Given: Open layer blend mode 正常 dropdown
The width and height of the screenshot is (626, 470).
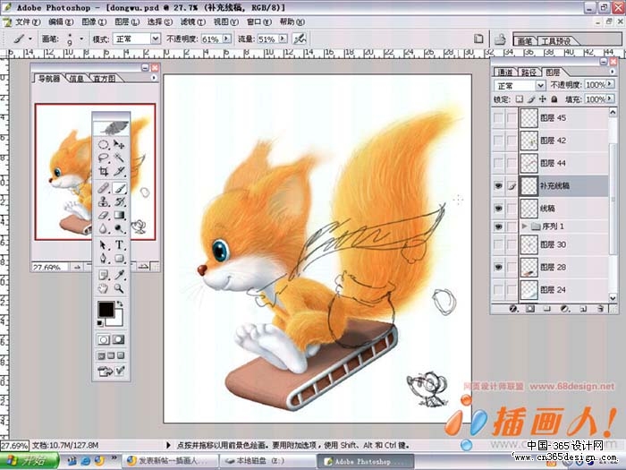Looking at the screenshot, I should 540,85.
